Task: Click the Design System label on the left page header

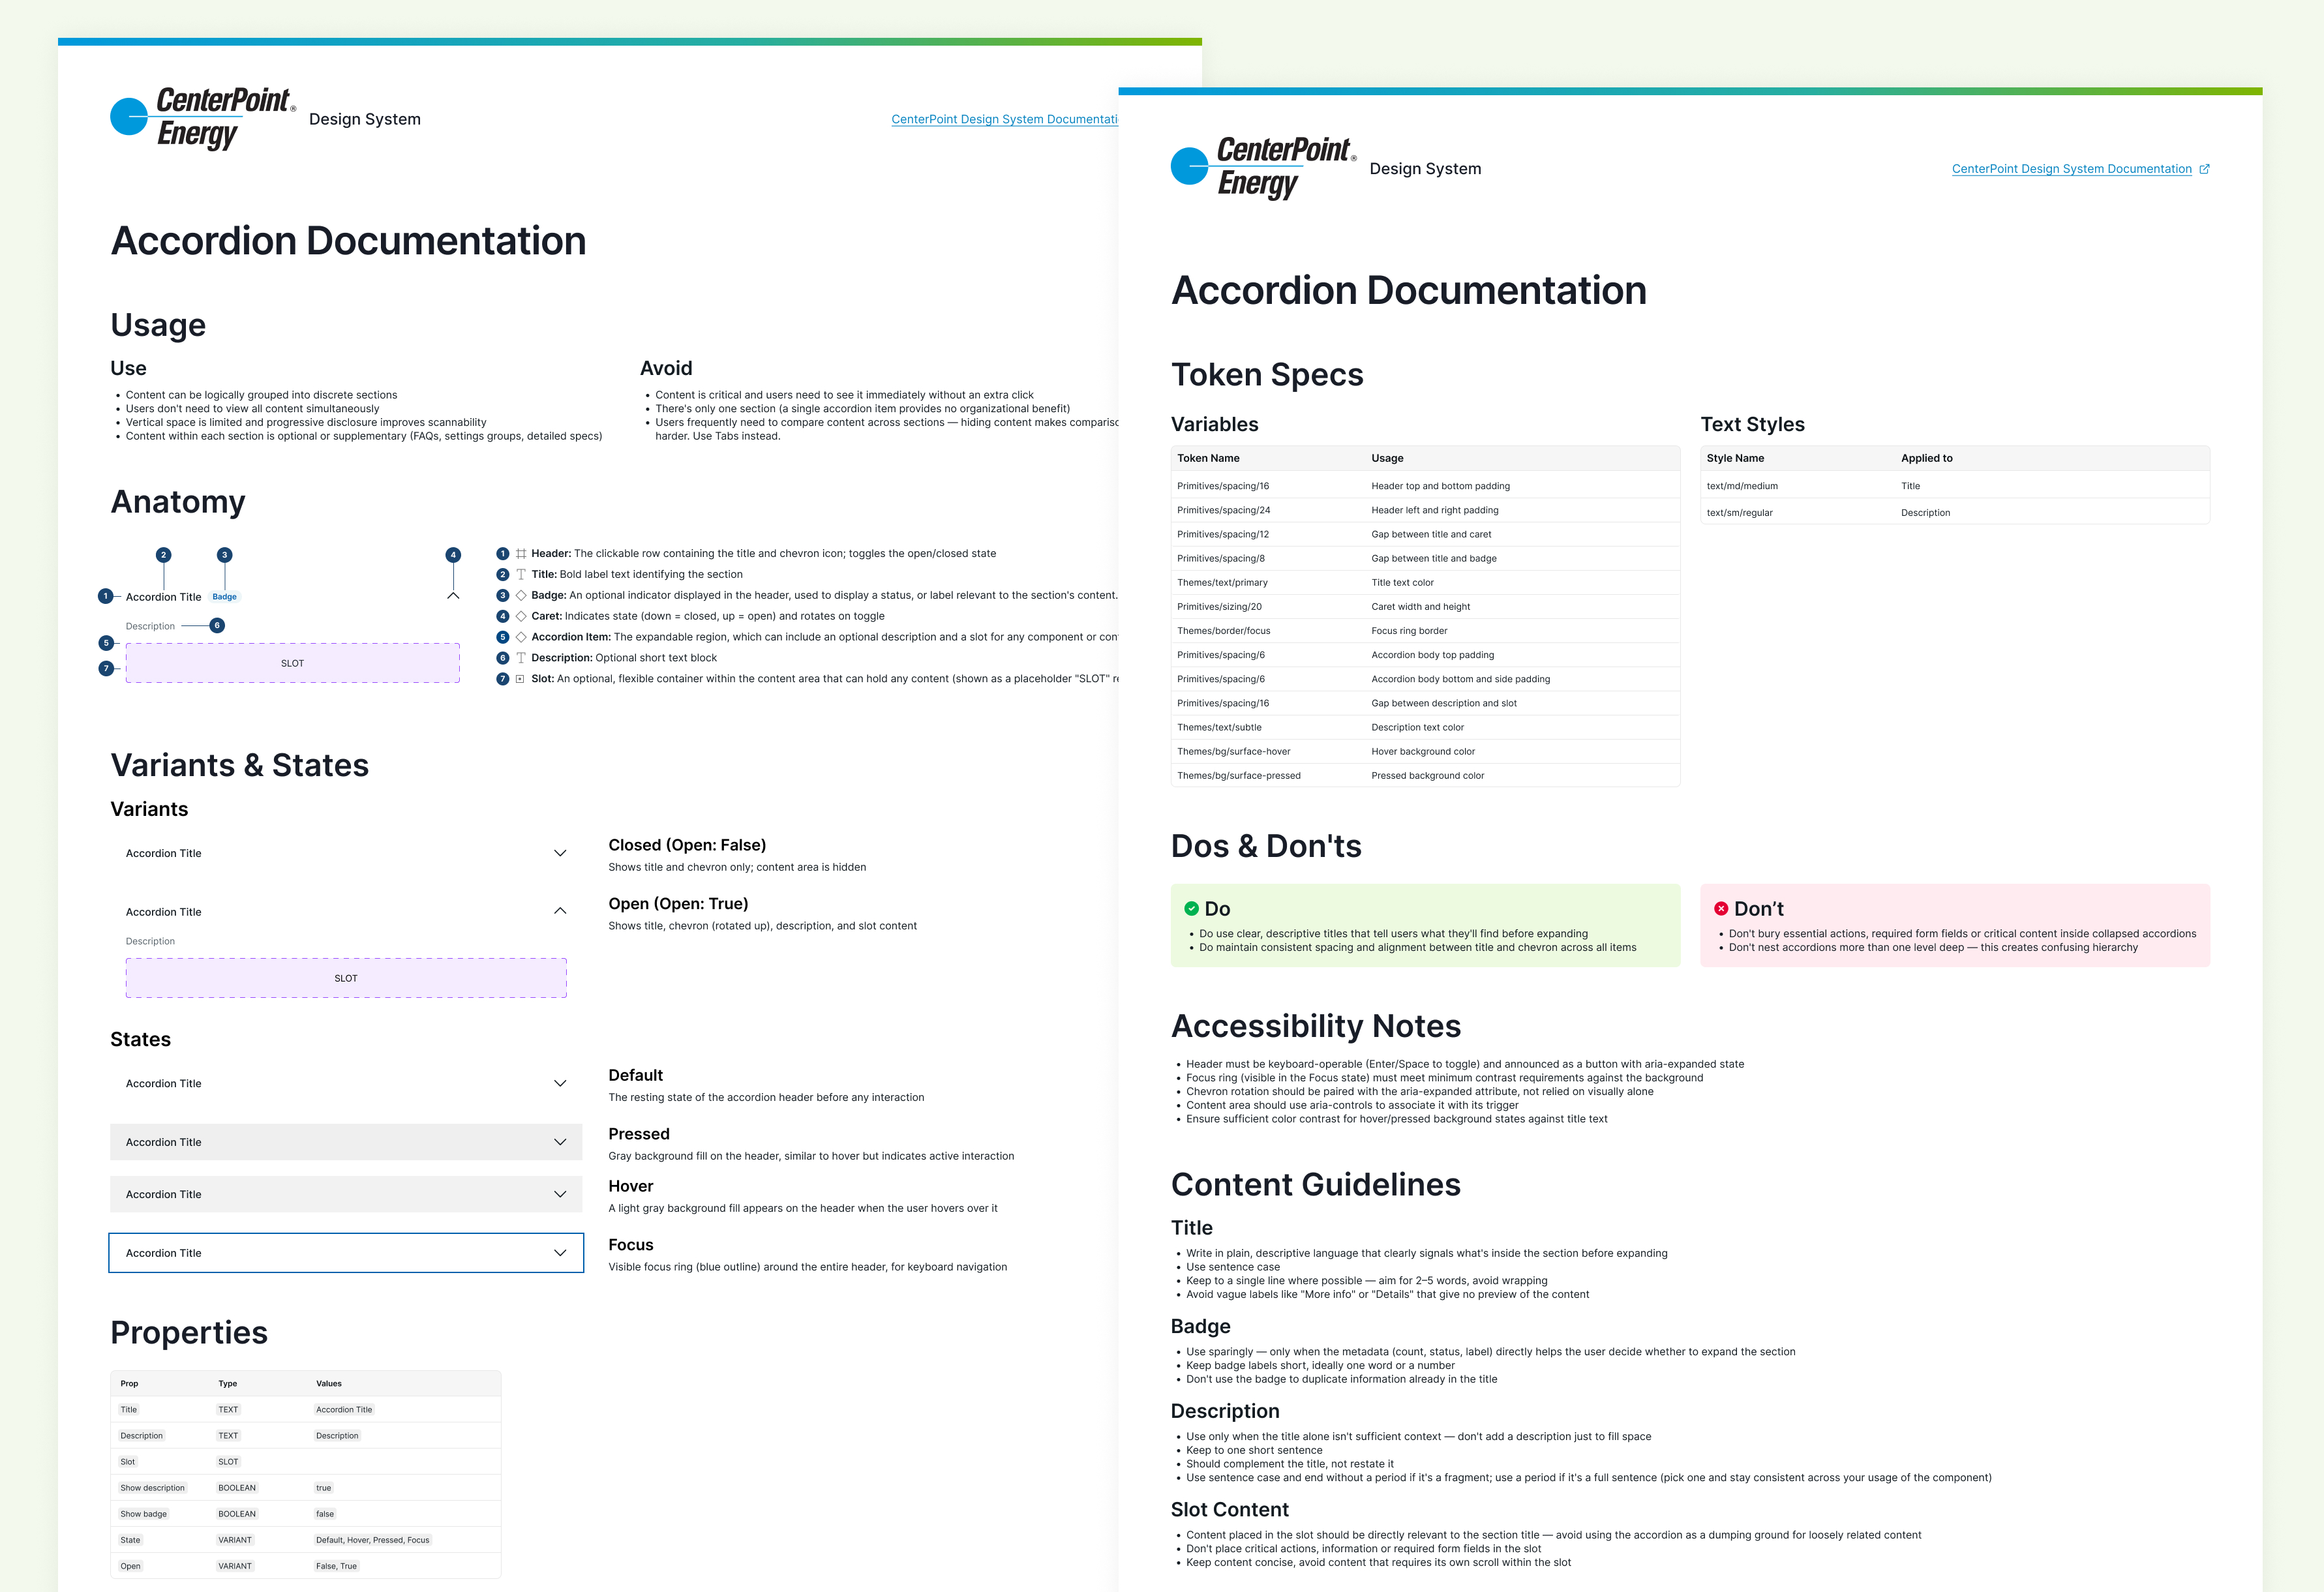Action: click(x=365, y=119)
